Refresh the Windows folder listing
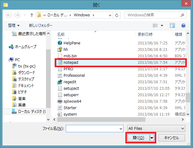193x148 pixels. [116, 15]
